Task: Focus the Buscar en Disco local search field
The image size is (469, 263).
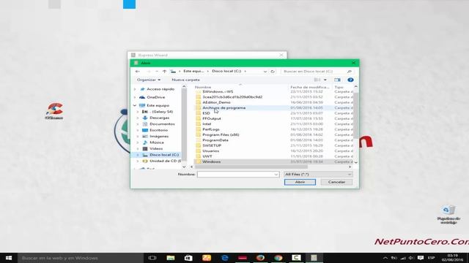Action: [314, 72]
